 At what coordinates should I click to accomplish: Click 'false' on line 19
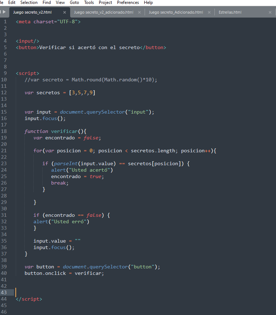pos(91,138)
